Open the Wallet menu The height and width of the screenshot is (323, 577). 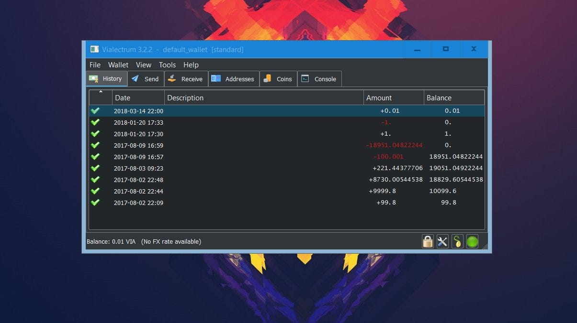(118, 65)
